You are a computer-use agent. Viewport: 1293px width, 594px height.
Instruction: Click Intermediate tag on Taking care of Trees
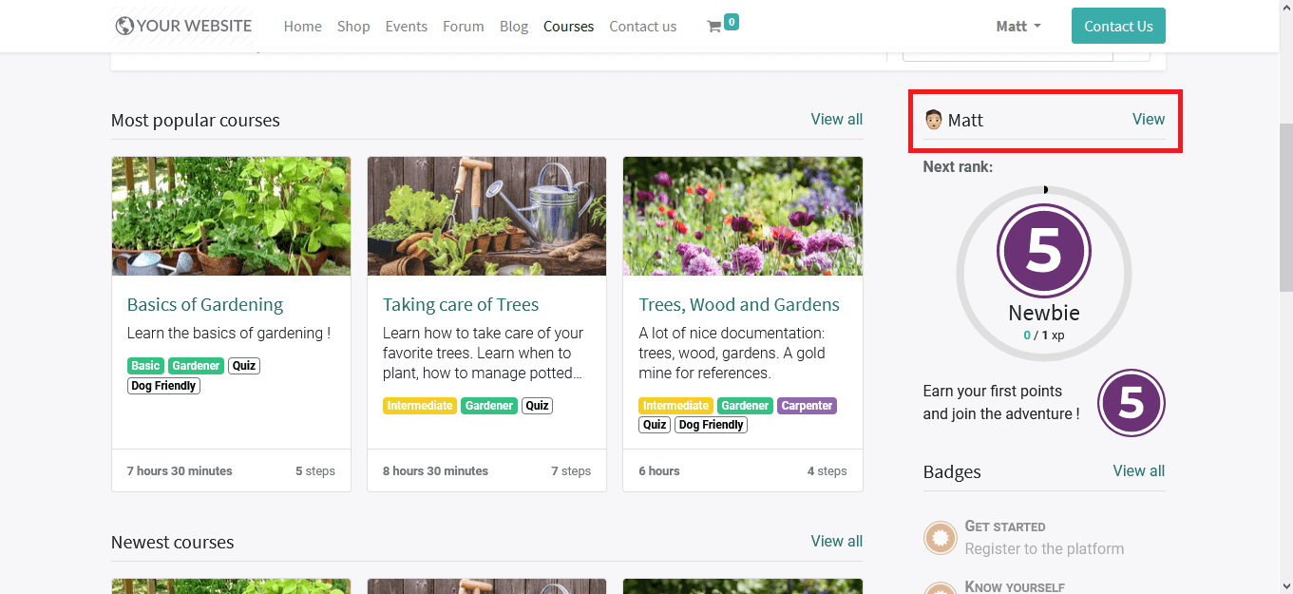(420, 406)
